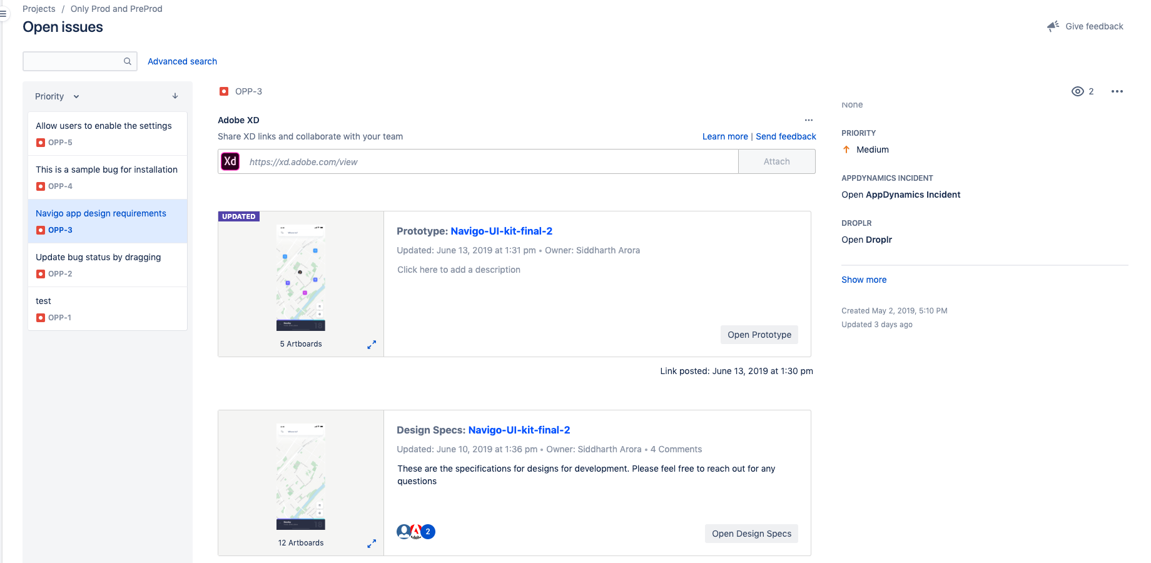Click the Give feedback text
The image size is (1151, 563).
tap(1094, 26)
